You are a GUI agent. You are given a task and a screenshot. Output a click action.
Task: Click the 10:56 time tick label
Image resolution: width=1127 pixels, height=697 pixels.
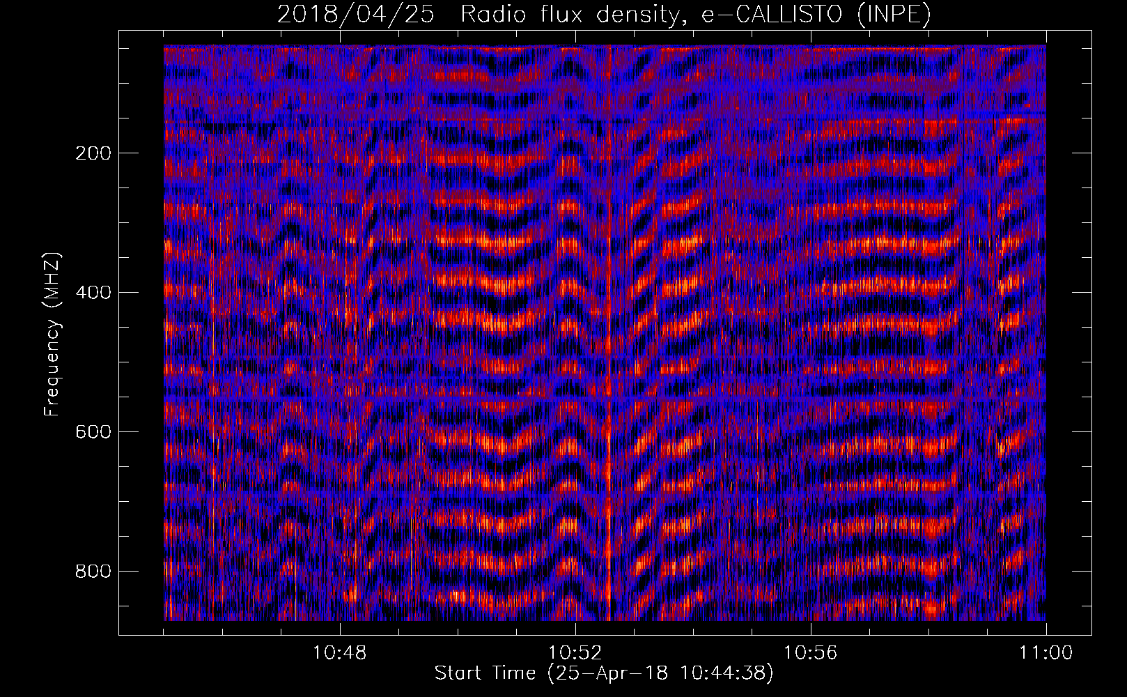coord(811,653)
